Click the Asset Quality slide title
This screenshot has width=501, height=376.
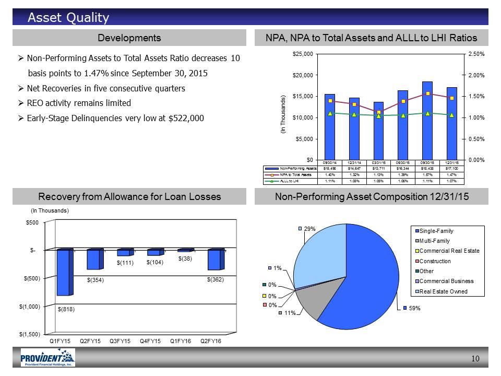(x=68, y=17)
